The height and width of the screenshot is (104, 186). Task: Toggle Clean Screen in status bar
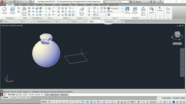click(181, 102)
